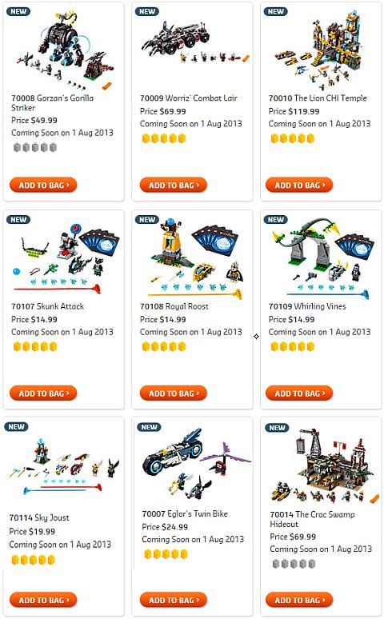Click the yellow brick rating for Combat Lair
The image size is (384, 619).
[164, 138]
